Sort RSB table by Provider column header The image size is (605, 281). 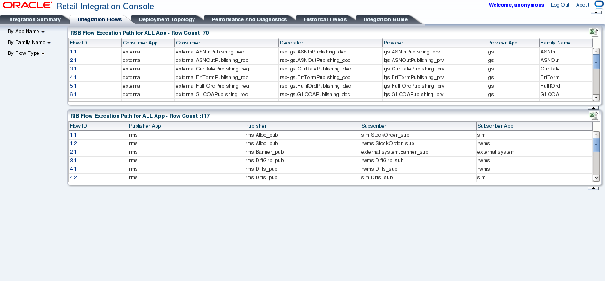tap(434, 43)
